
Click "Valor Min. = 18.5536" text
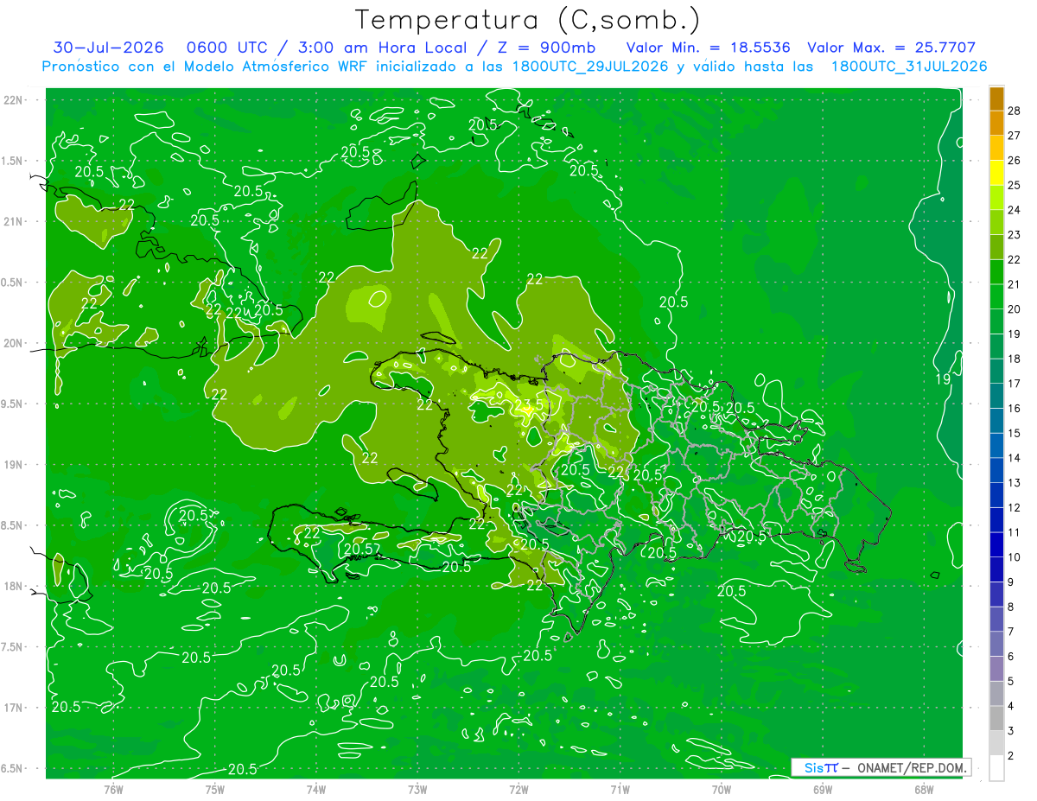(x=709, y=48)
